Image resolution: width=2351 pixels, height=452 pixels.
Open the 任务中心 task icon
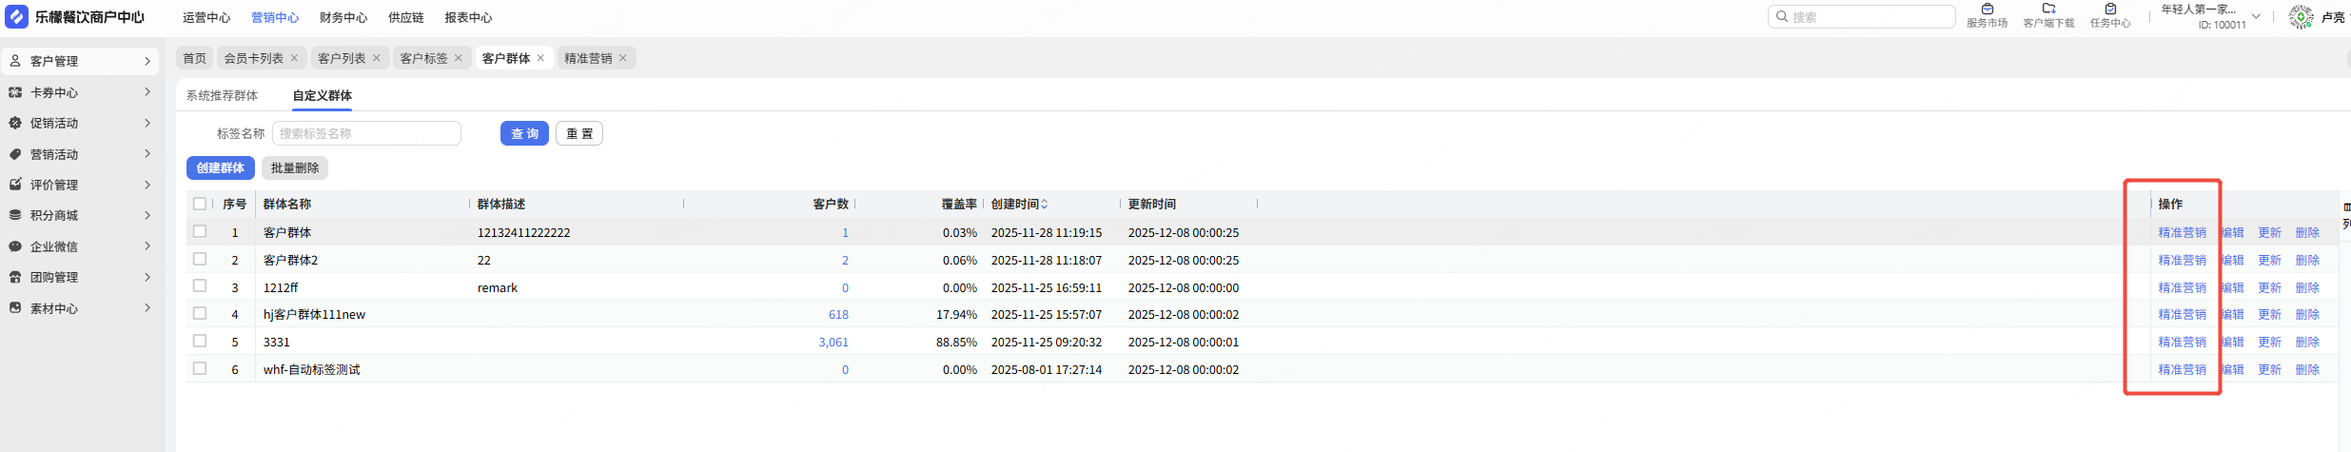point(2109,10)
